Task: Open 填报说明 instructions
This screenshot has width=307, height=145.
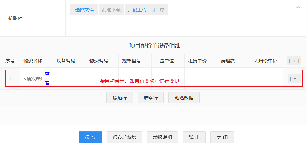Action: click(x=162, y=137)
